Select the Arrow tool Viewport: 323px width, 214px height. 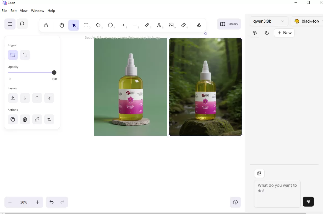click(x=123, y=25)
